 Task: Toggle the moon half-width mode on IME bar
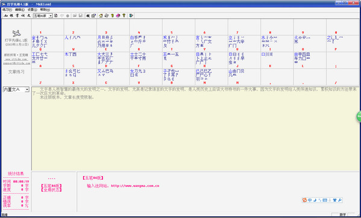pos(315,200)
